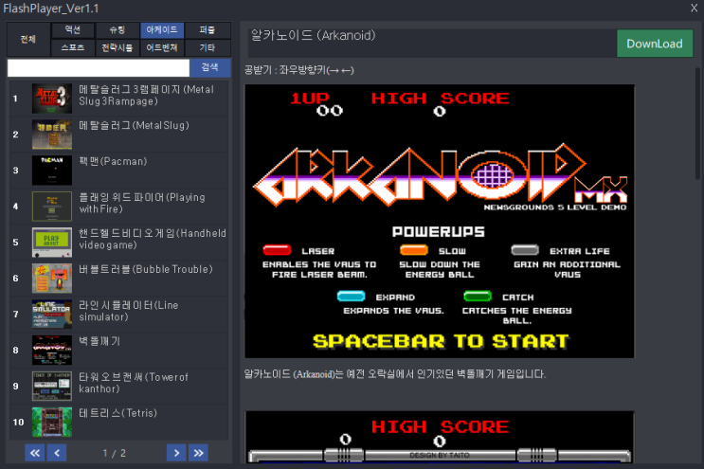Screen dimensions: 704x469
Task: Open the 어드벤쳐 category tab
Action: pos(162,47)
